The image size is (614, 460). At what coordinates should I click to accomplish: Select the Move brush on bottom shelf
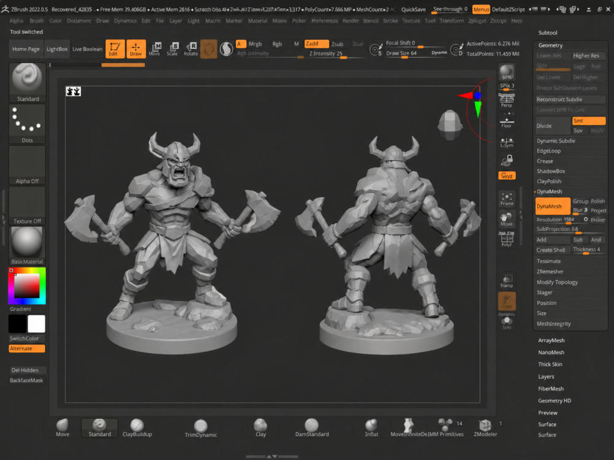pos(62,427)
